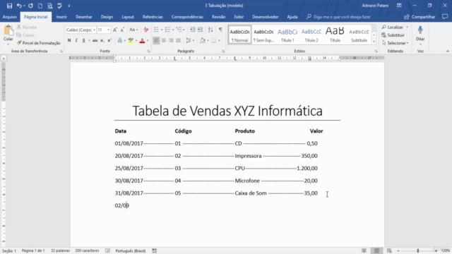Image resolution: width=452 pixels, height=254 pixels.
Task: Click the Sort A-Z icon
Action: (x=210, y=30)
